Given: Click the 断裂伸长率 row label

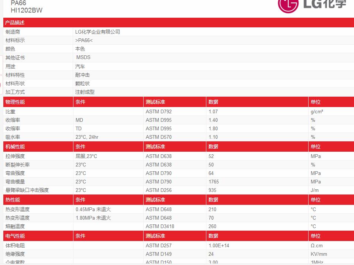Looking at the screenshot, I should [x=18, y=165].
